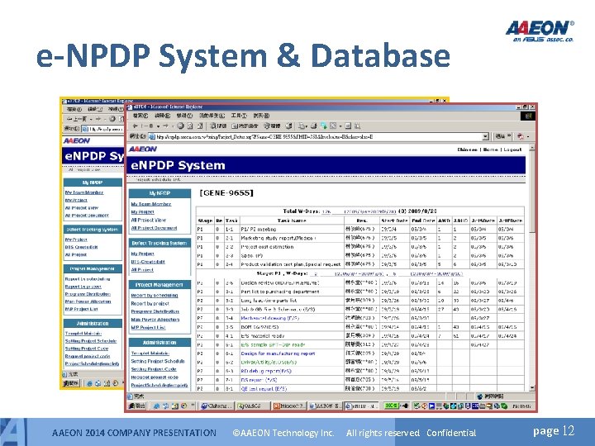Open E/S sample SMT~DIP ready task

[x=273, y=344]
